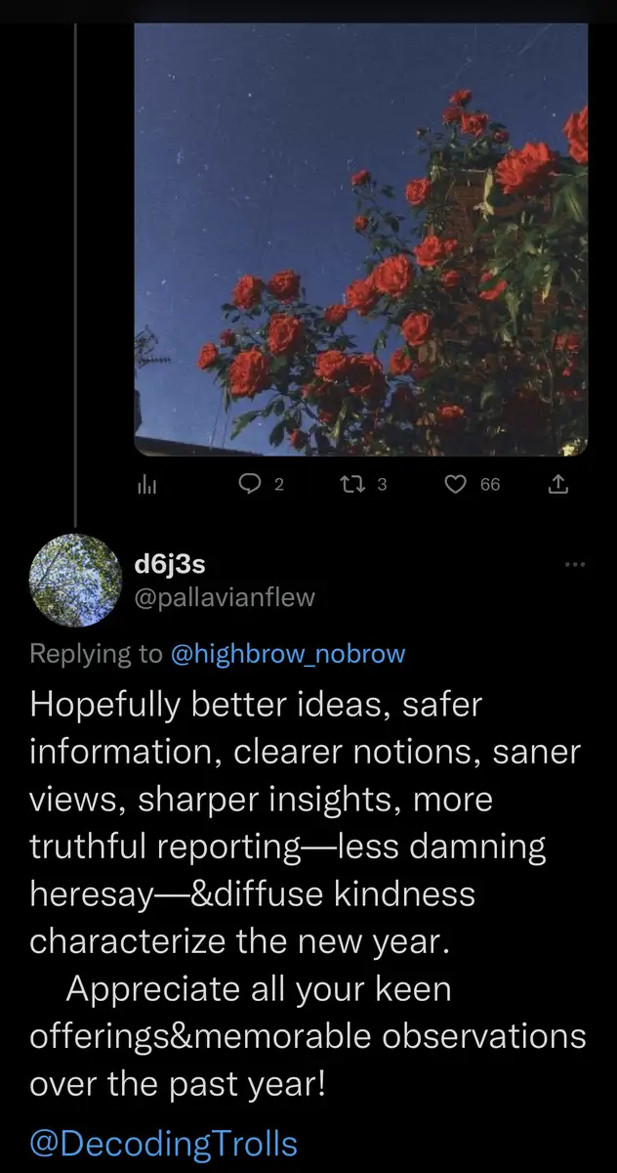Enlarge the red roses photo
The width and height of the screenshot is (617, 1173).
tap(361, 239)
